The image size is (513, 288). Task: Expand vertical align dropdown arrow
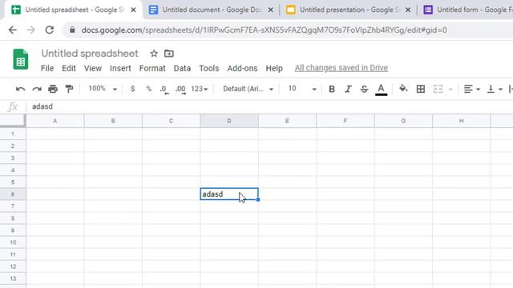coord(500,89)
